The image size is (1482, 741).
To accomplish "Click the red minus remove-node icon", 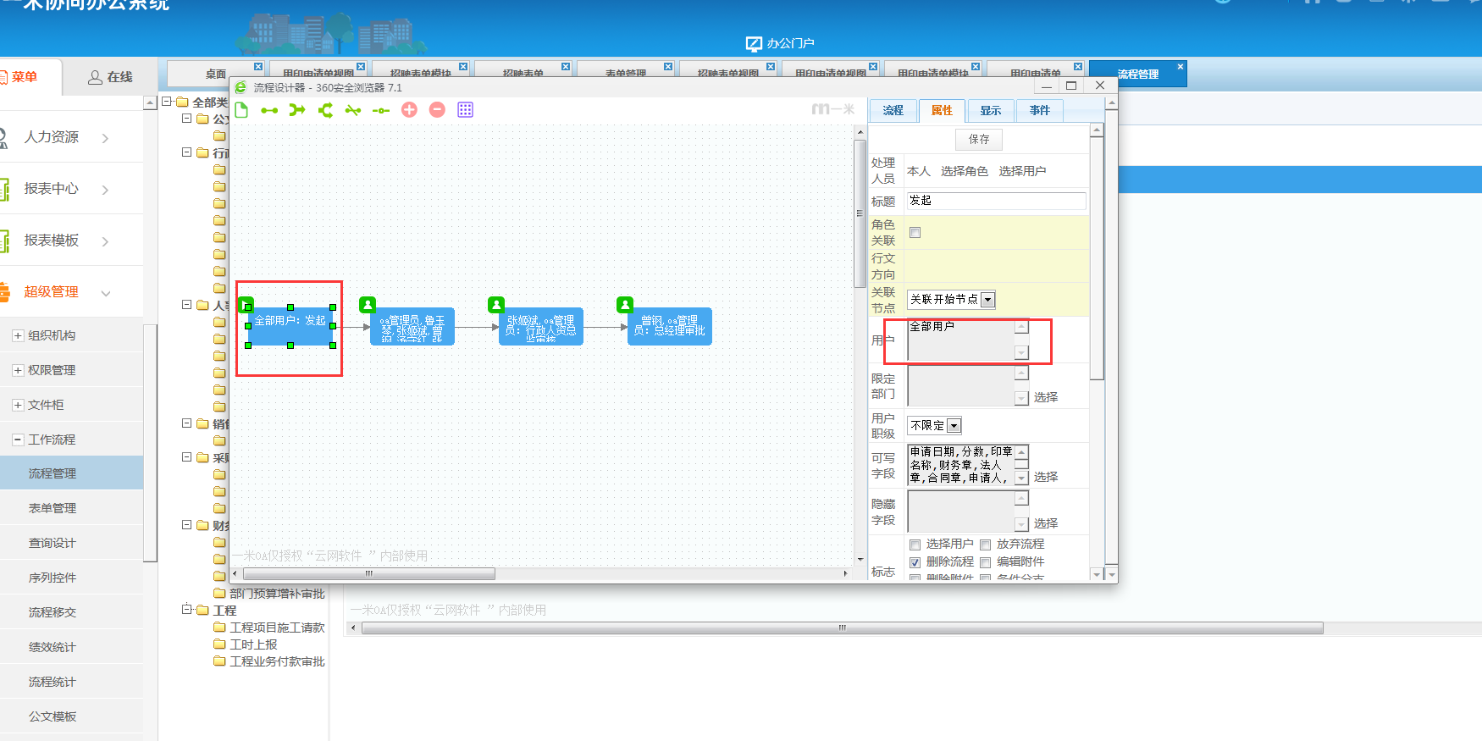I will pos(437,109).
